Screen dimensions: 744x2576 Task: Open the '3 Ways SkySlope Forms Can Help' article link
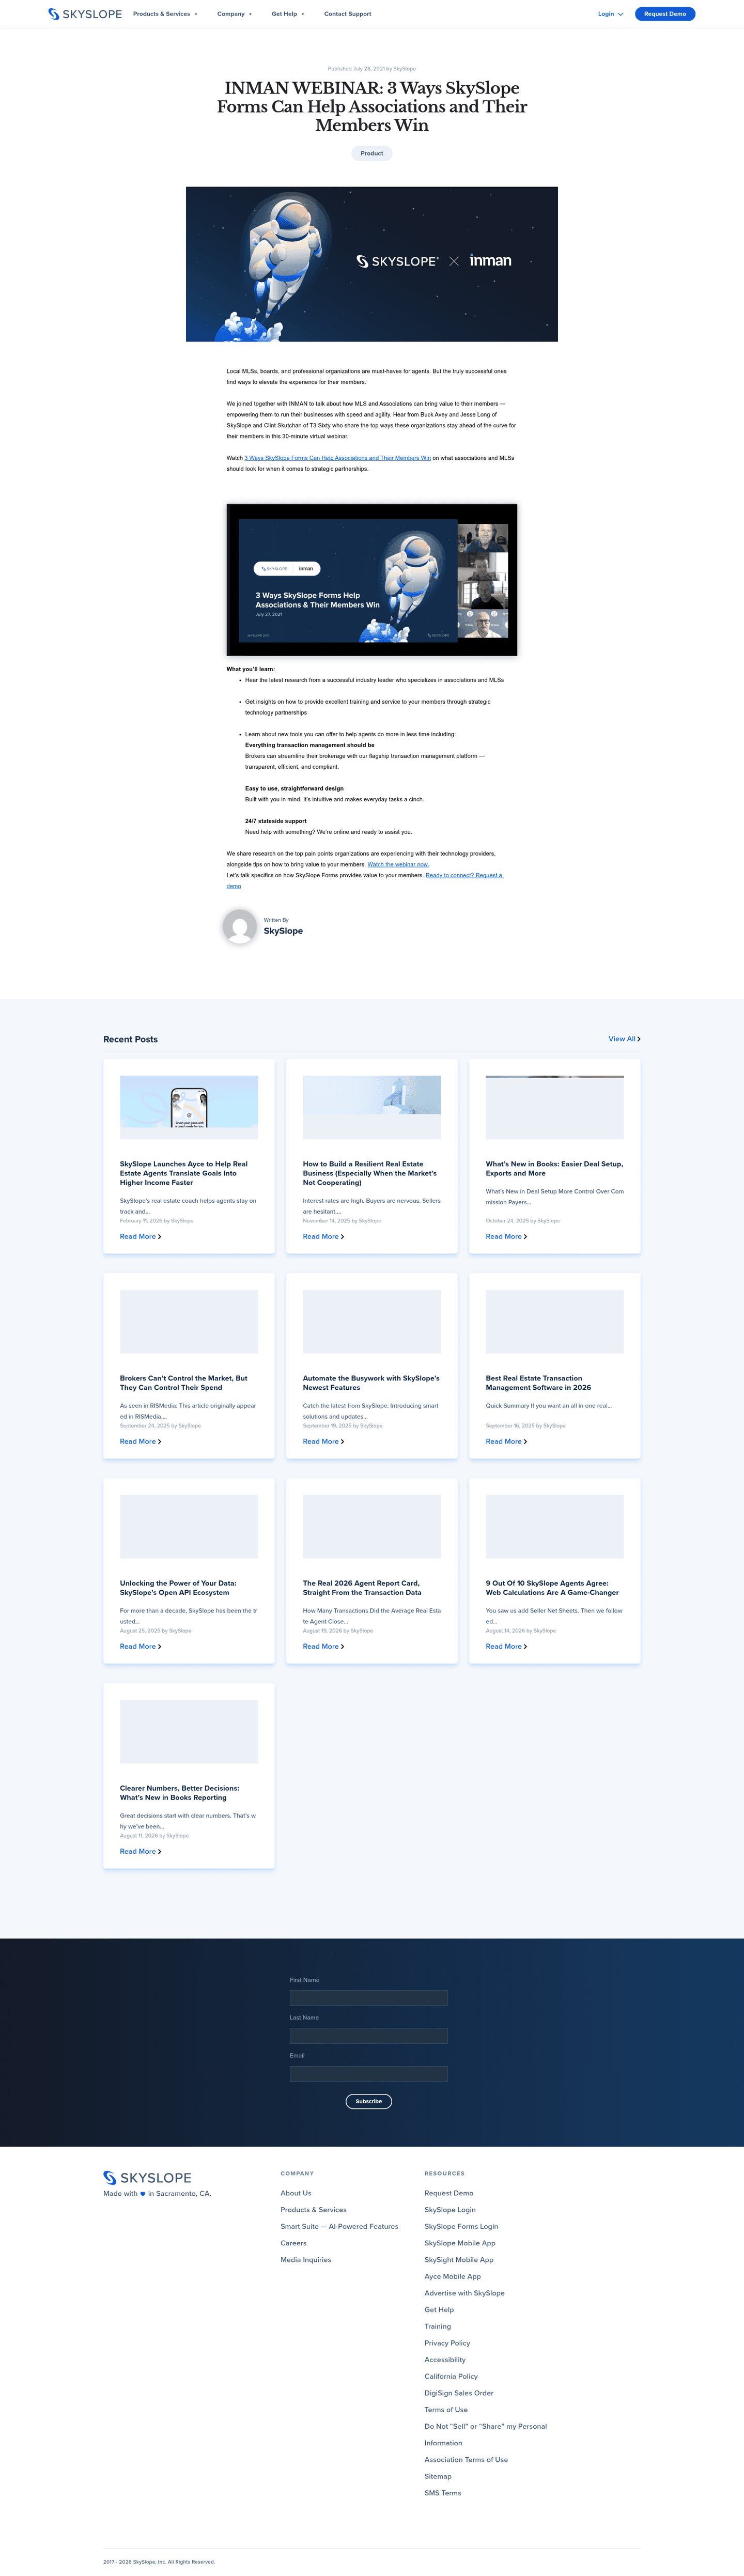(337, 458)
